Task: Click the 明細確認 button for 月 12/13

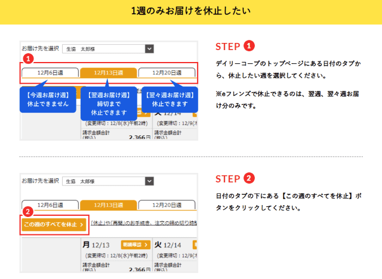Action: pos(135,244)
